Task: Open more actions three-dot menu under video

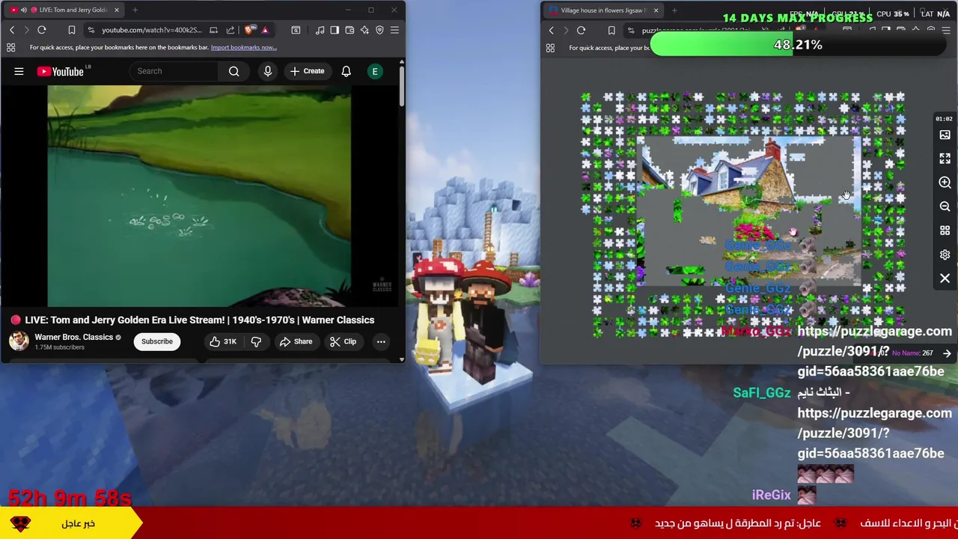Action: (x=381, y=341)
